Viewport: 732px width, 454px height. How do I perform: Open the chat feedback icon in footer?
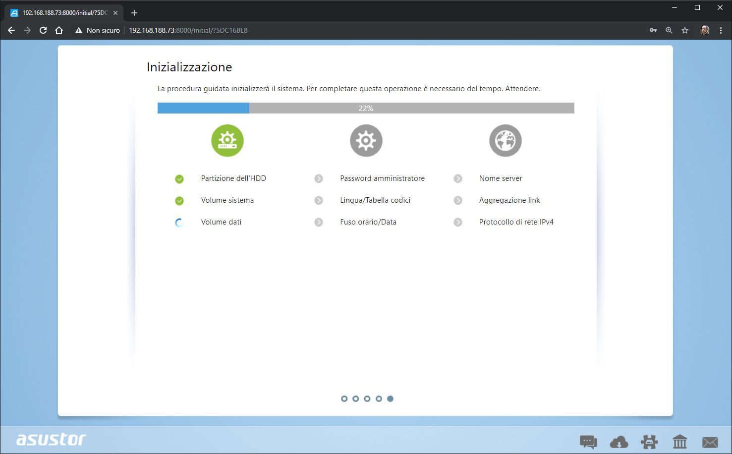(x=588, y=441)
